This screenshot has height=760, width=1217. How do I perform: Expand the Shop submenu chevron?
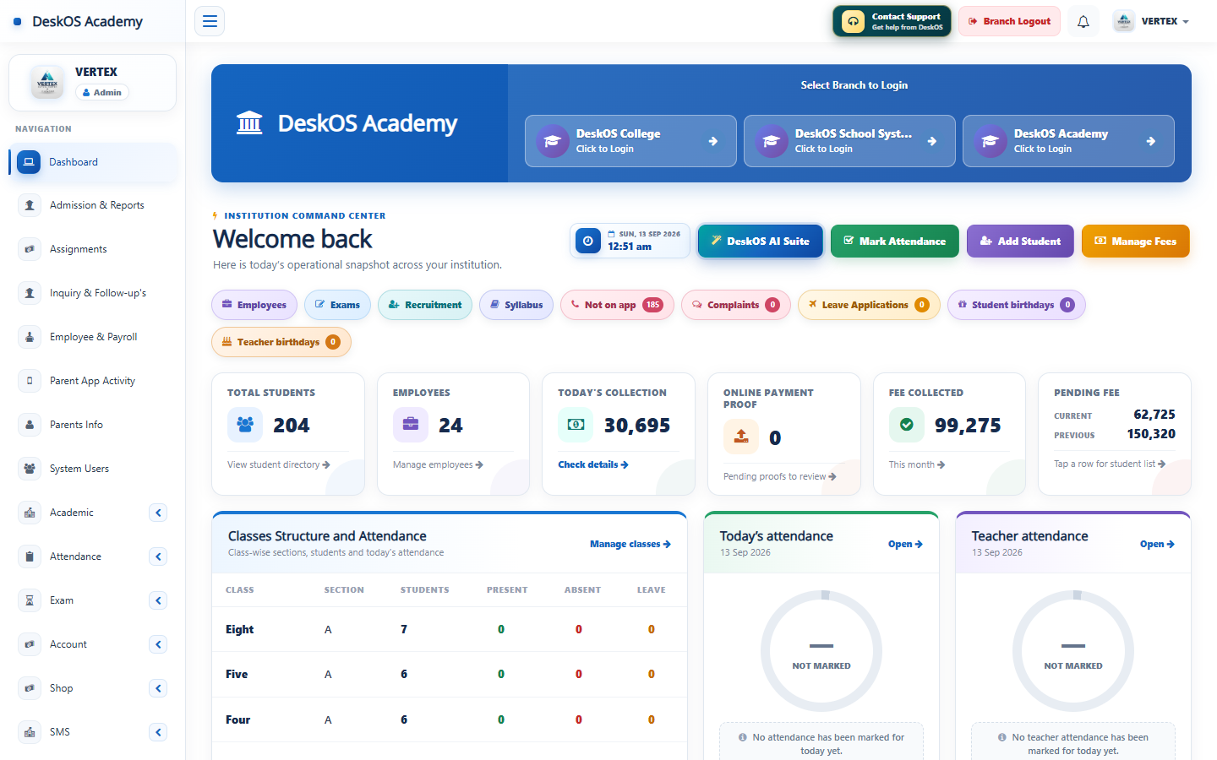pos(158,688)
